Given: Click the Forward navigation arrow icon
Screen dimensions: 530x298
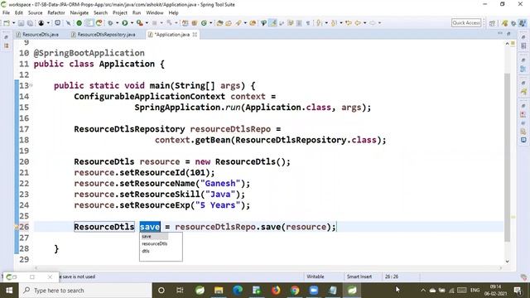Looking at the screenshot, I should pos(372,23).
